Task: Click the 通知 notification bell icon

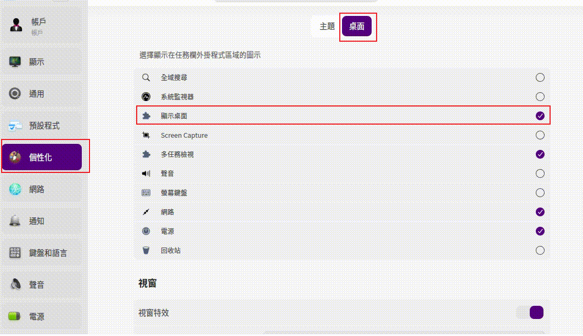Action: [x=15, y=221]
